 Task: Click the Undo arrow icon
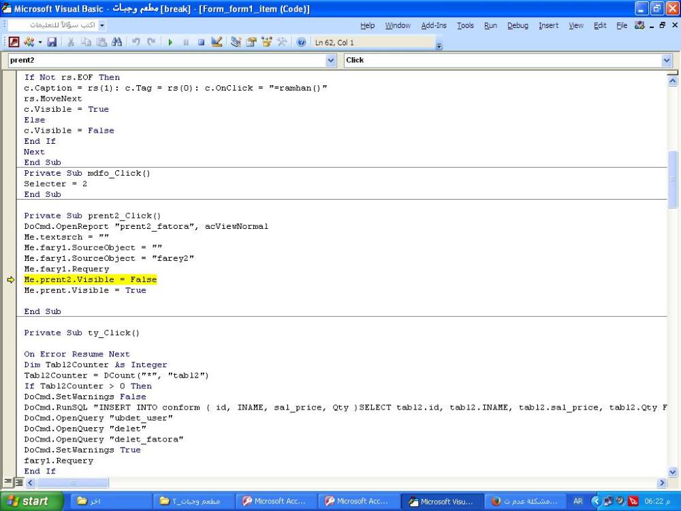(x=136, y=42)
